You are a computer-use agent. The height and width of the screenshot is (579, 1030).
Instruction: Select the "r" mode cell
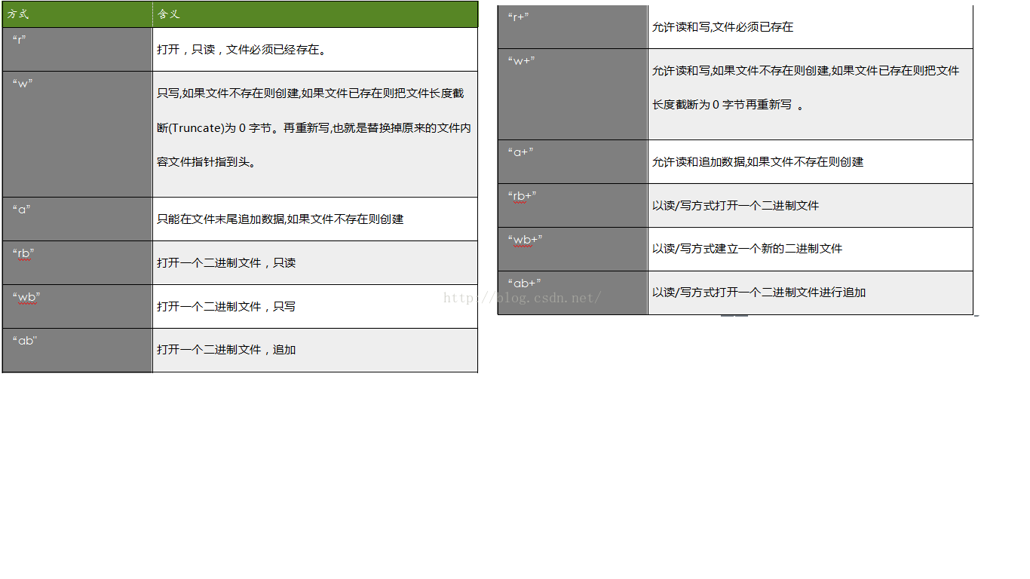click(77, 50)
